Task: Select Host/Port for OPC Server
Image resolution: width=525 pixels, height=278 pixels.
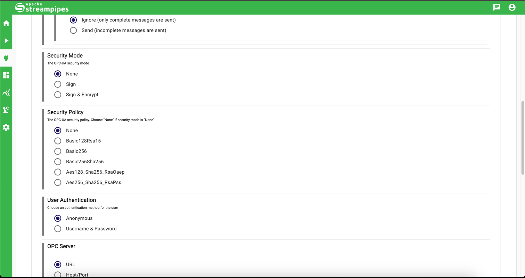Action: pos(58,275)
